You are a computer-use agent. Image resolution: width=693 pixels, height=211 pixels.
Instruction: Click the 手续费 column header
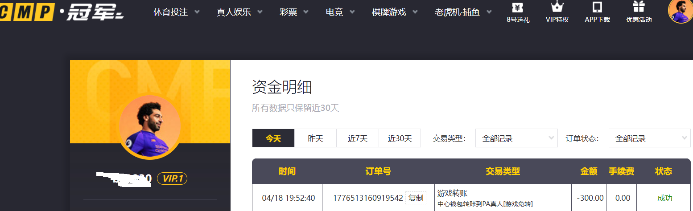[622, 171]
